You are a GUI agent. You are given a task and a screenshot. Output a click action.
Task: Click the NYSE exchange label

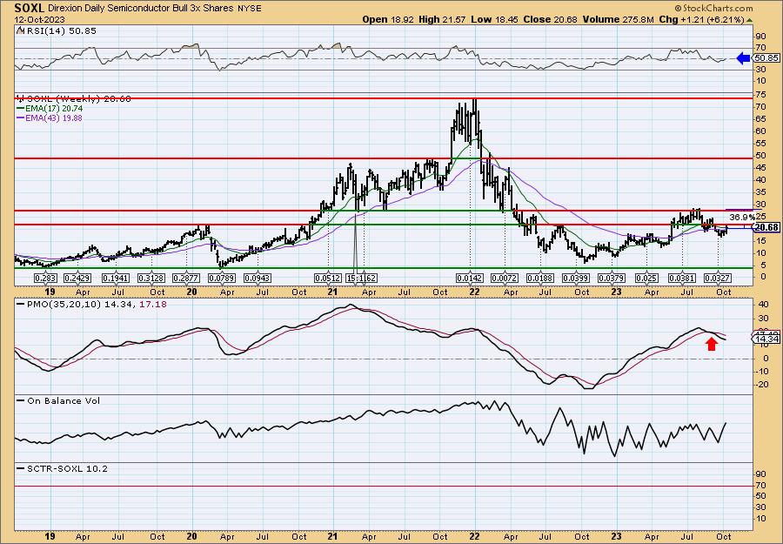[x=251, y=9]
